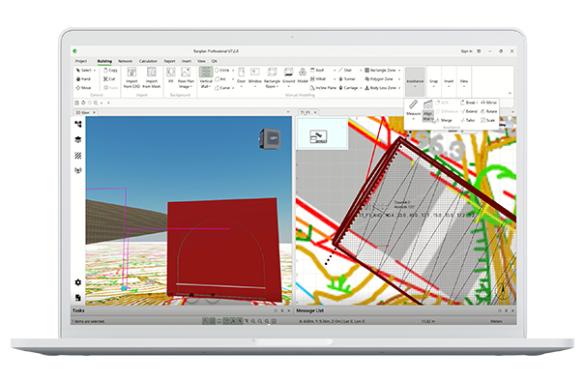The image size is (584, 381).
Task: Open settings gear in 3D view sidebar
Action: (x=78, y=282)
